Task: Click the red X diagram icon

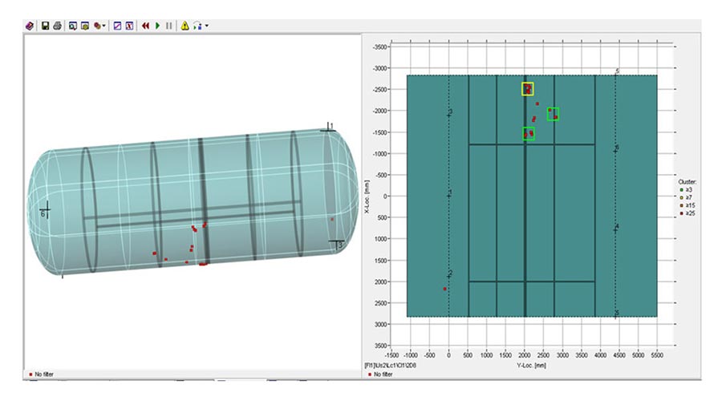Action: pos(128,26)
